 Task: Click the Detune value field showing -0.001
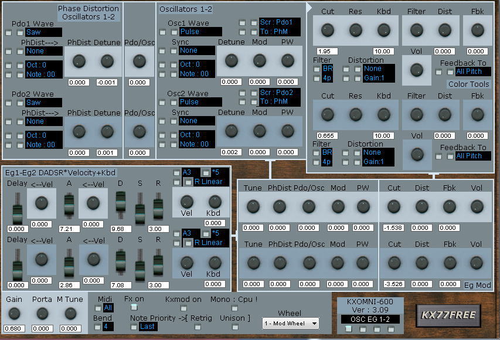pyautogui.click(x=107, y=82)
